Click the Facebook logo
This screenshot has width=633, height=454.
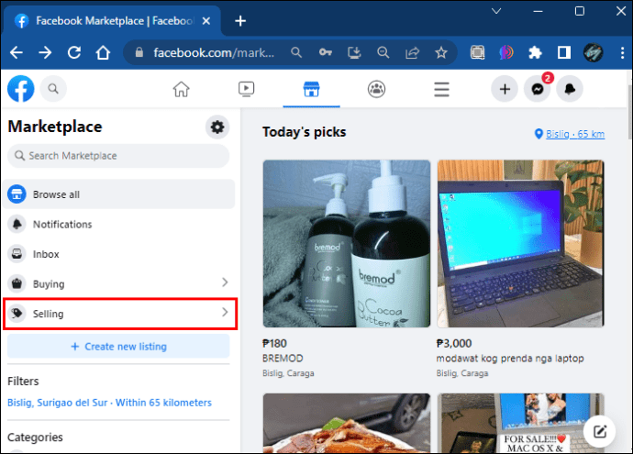pyautogui.click(x=21, y=89)
